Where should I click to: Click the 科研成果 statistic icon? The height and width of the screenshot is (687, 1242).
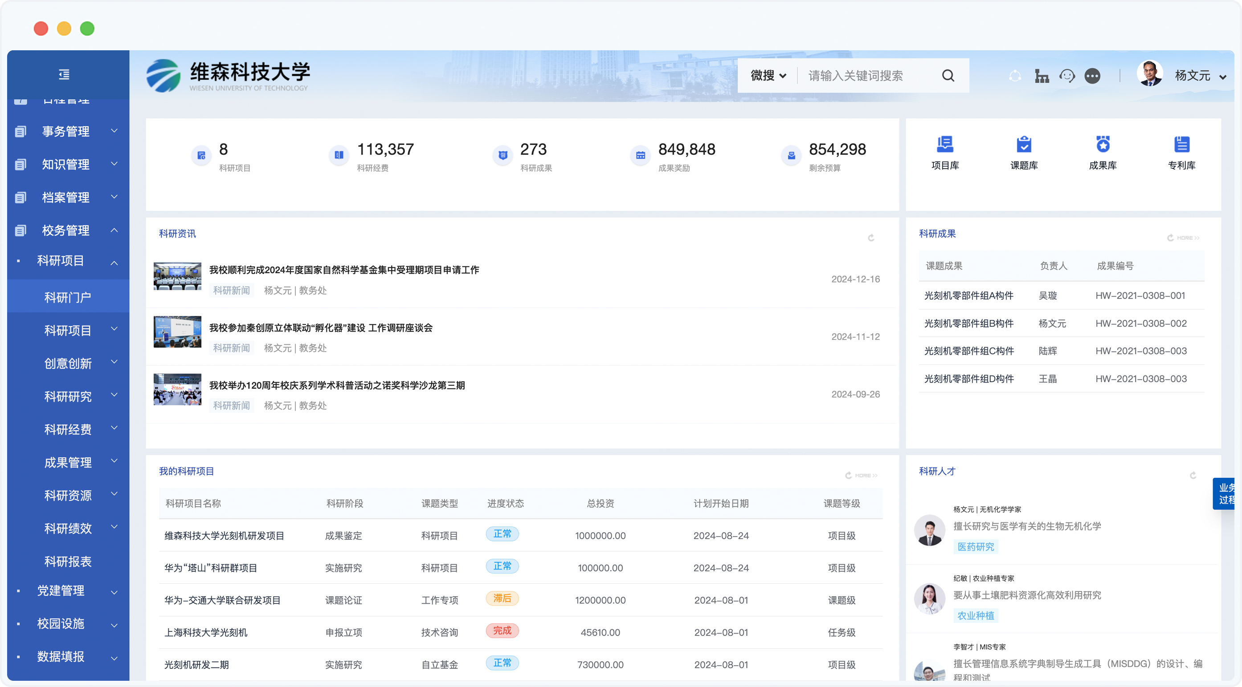pos(503,155)
